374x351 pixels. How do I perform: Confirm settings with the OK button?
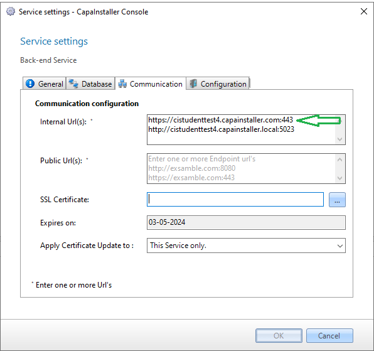pyautogui.click(x=279, y=336)
